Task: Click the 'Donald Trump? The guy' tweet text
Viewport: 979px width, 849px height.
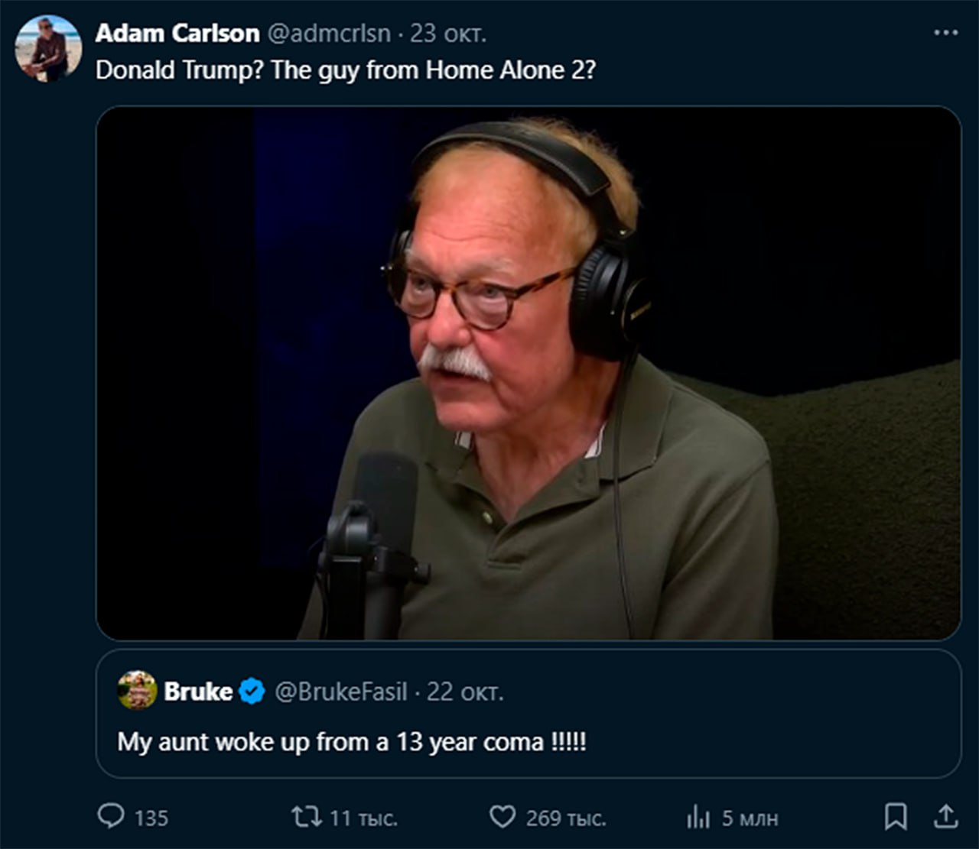Action: pos(345,70)
